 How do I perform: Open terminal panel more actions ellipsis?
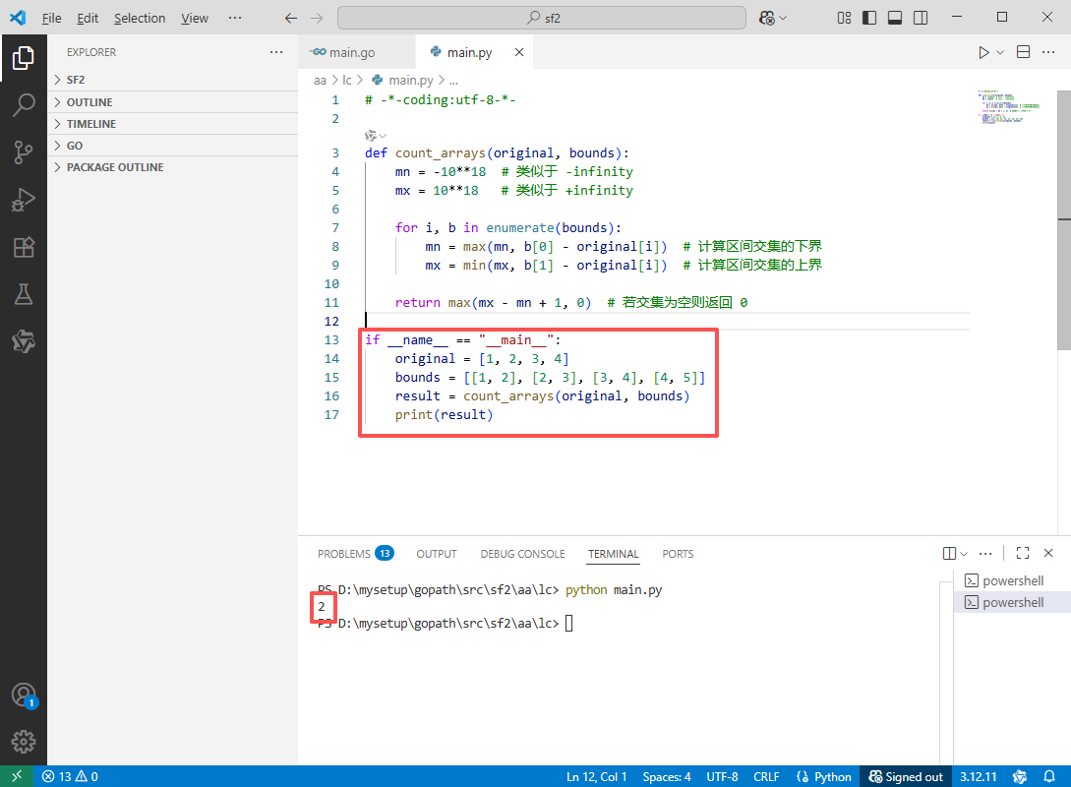coord(984,553)
